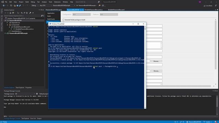Open the disabled Configuration combo box
Image resolution: width=219 pixels, height=123 pixels.
click(81, 14)
